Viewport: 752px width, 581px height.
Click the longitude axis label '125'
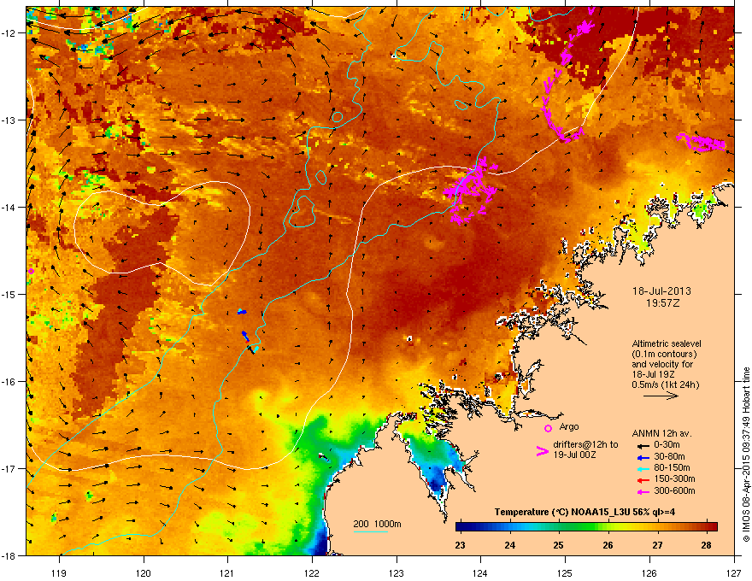[x=565, y=572]
